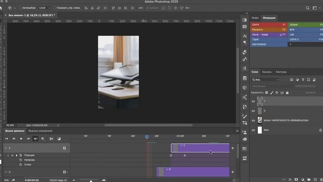Open the workspace switcher icon
This screenshot has width=323, height=182.
pyautogui.click(x=315, y=8)
